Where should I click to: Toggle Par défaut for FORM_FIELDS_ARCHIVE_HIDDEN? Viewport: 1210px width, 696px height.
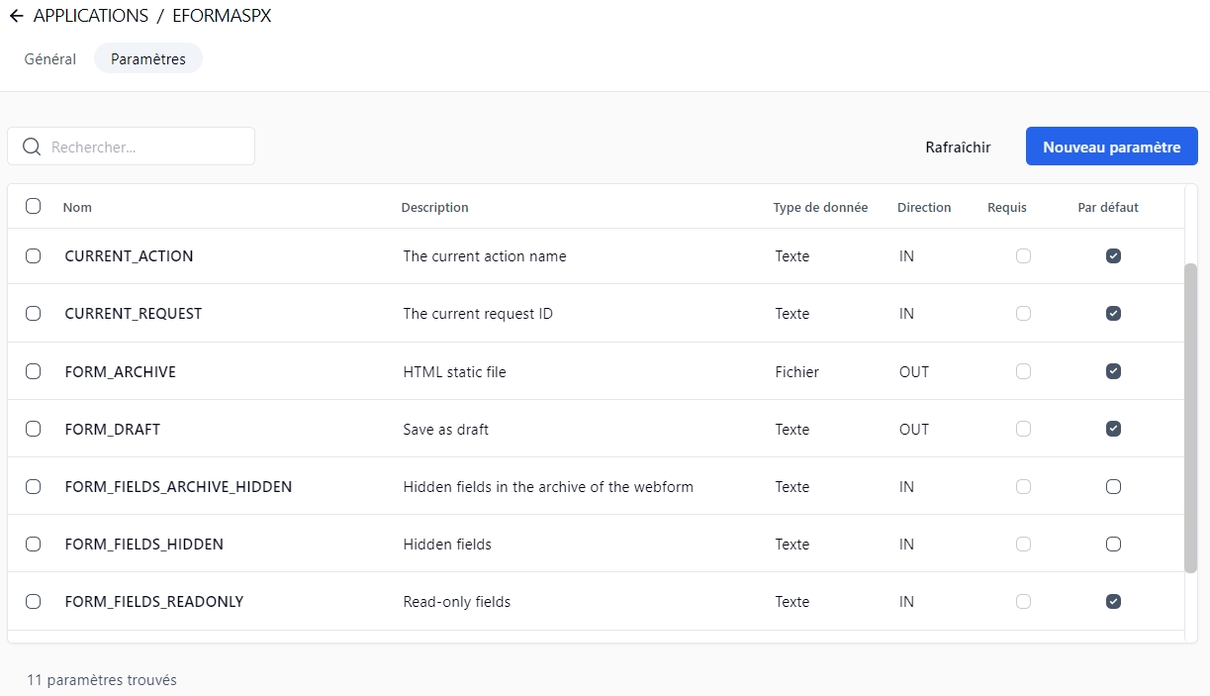tap(1113, 486)
